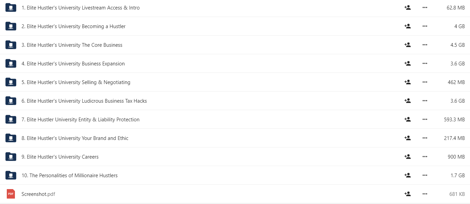470x204 pixels.
Task: Click Ludicrous Business Tax Hacks folder icon
Action: point(11,101)
